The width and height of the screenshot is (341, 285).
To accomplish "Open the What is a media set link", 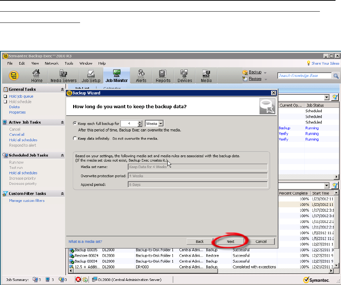I will 85,241.
